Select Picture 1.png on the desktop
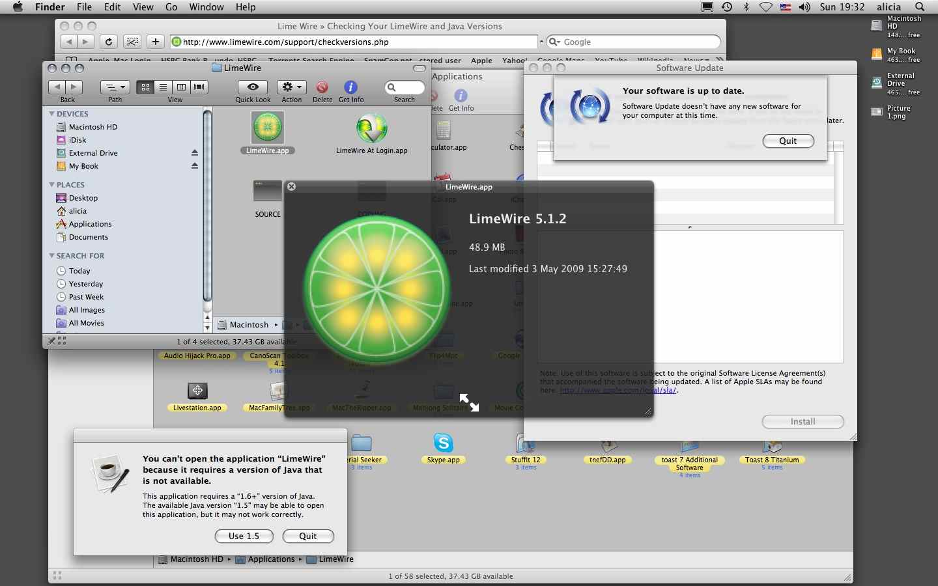The width and height of the screenshot is (938, 586). [877, 112]
